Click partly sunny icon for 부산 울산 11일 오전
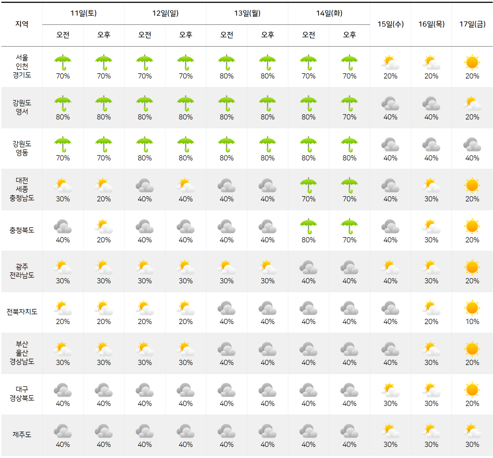Viewport: 493px width, 458px height. 63,349
